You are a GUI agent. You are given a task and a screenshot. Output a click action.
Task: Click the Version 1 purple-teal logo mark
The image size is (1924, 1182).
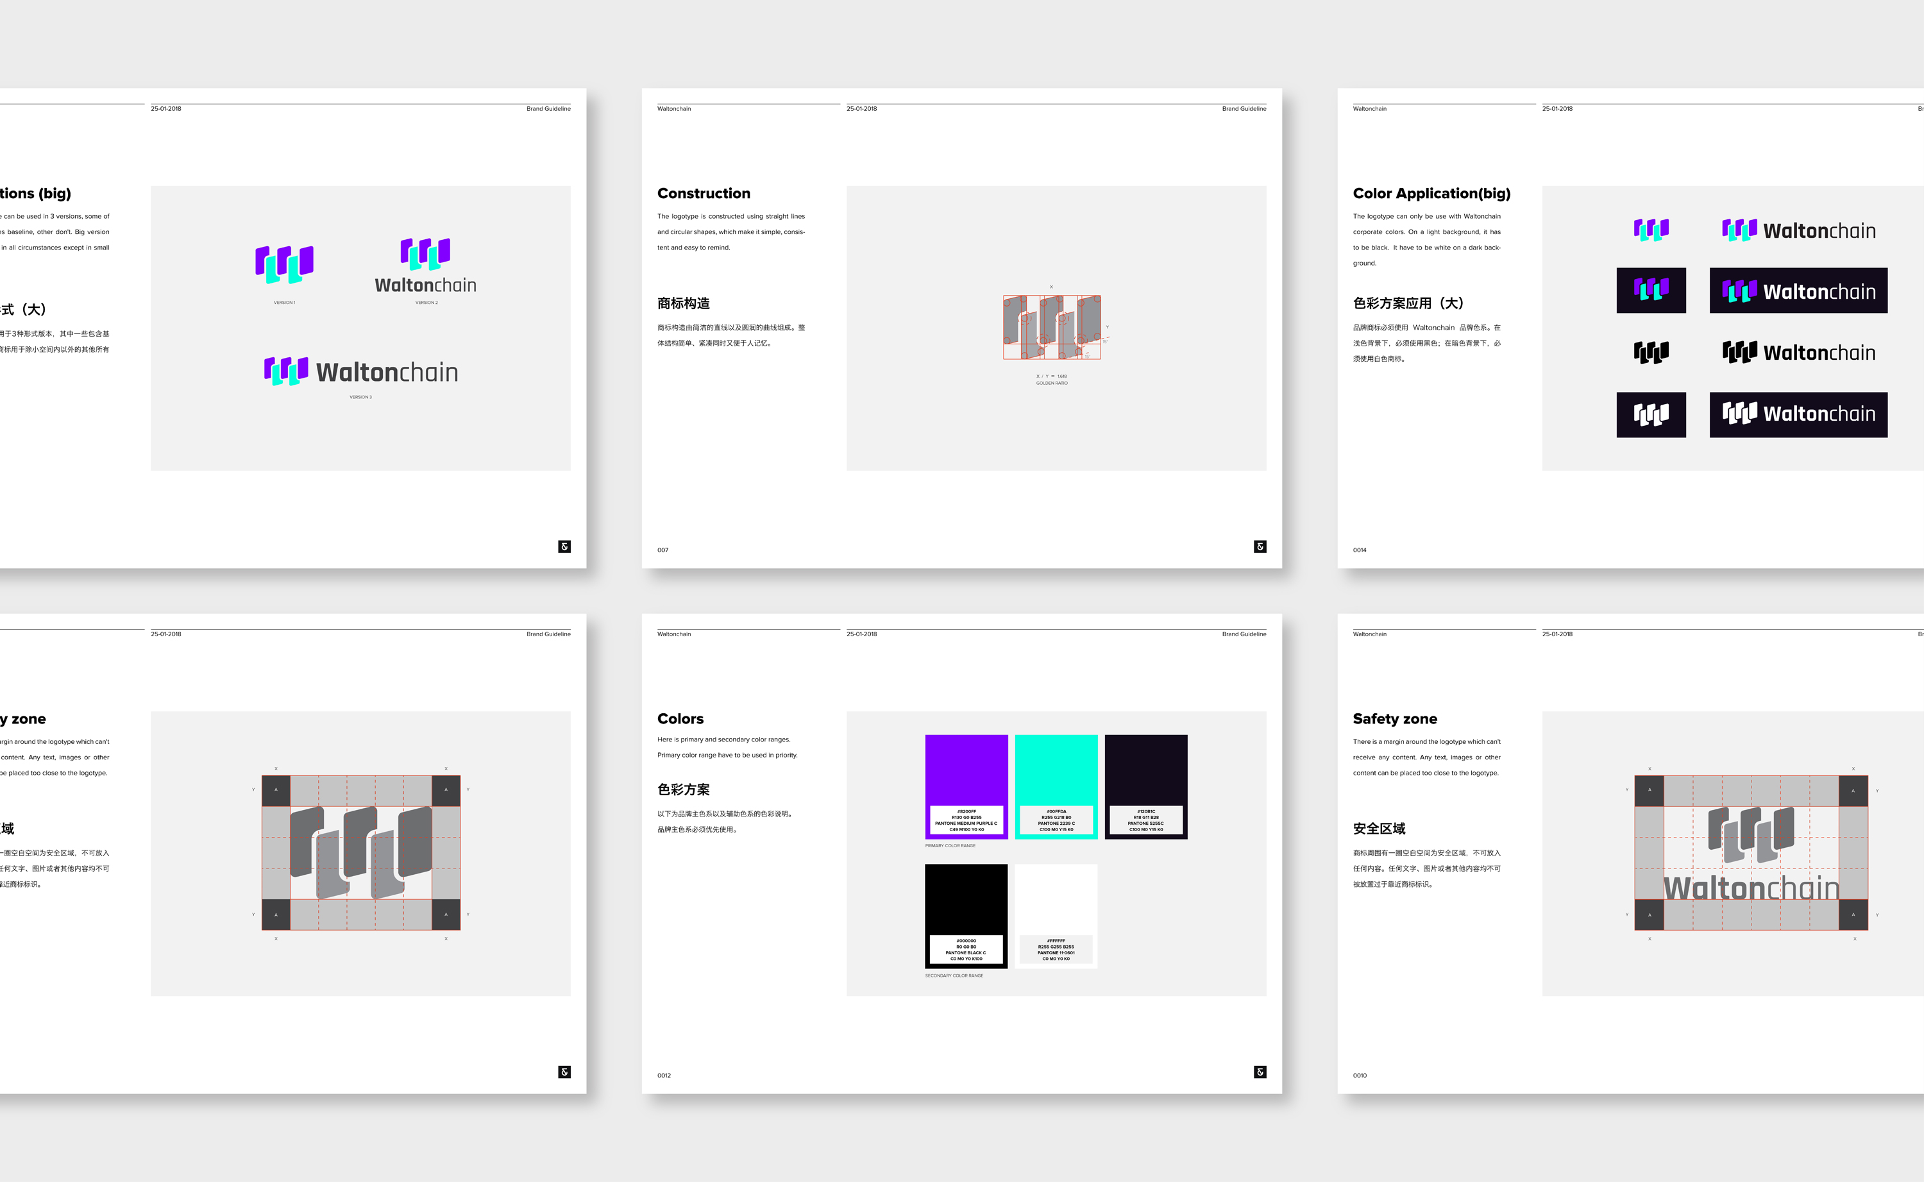point(285,264)
